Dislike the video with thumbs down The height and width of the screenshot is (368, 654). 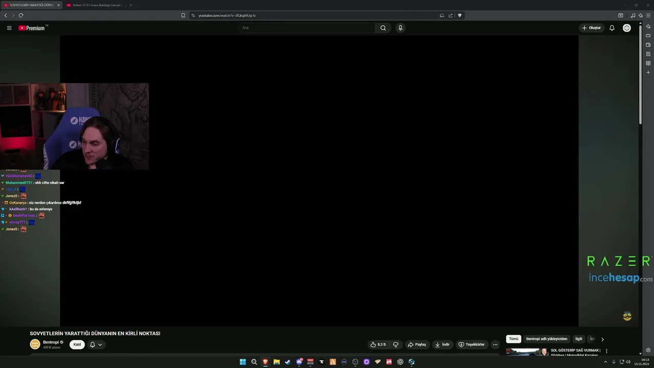click(x=395, y=344)
